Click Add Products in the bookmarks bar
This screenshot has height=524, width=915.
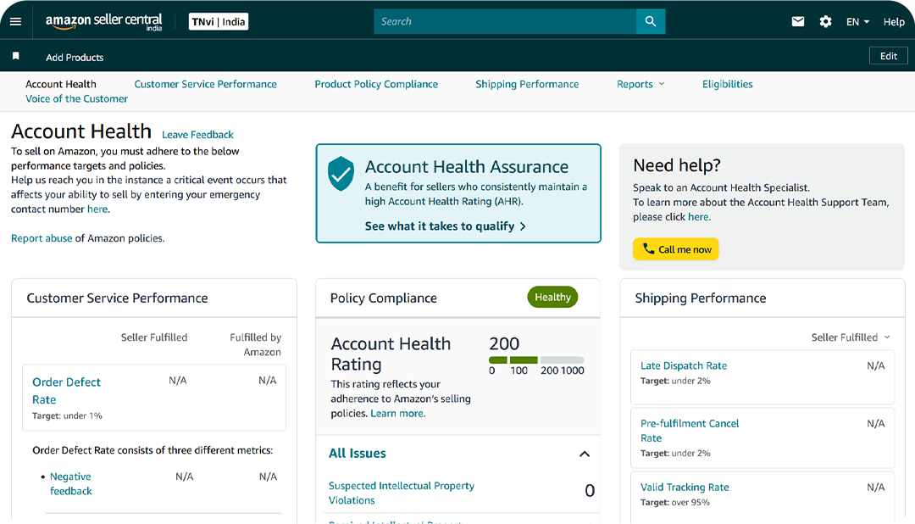click(x=75, y=58)
